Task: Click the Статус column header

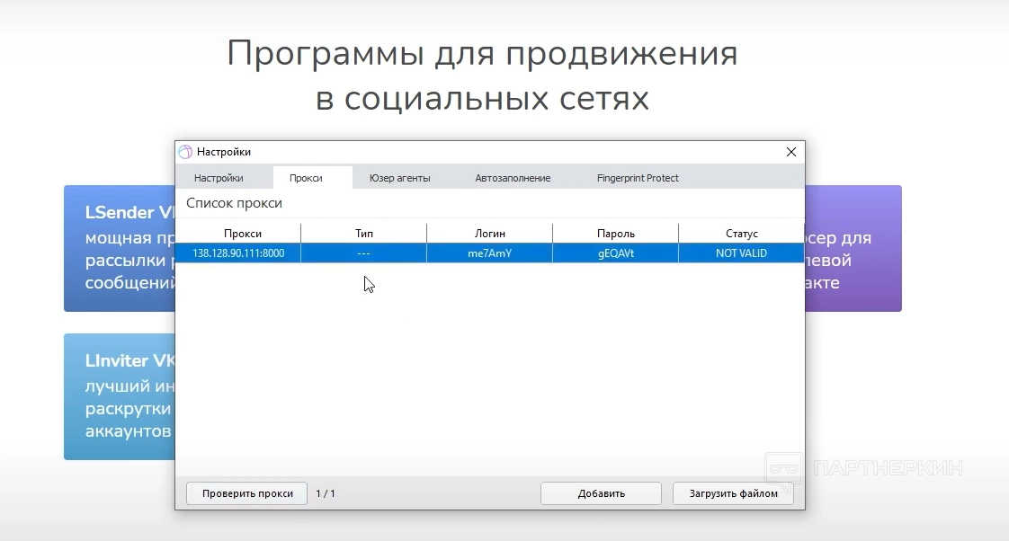Action: coord(741,234)
